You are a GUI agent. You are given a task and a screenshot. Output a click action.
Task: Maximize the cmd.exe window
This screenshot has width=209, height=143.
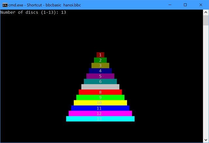tap(185, 5)
